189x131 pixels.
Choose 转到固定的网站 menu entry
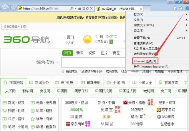(157, 54)
